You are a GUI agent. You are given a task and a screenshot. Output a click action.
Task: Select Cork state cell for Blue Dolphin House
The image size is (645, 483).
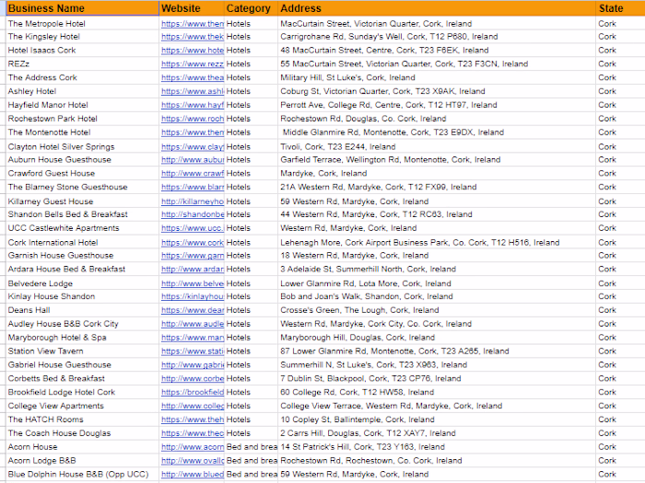(x=620, y=475)
